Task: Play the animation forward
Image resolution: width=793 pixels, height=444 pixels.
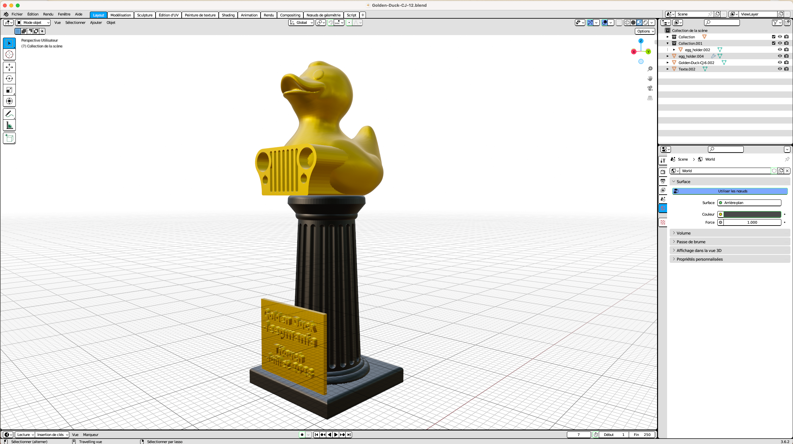Action: [336, 435]
